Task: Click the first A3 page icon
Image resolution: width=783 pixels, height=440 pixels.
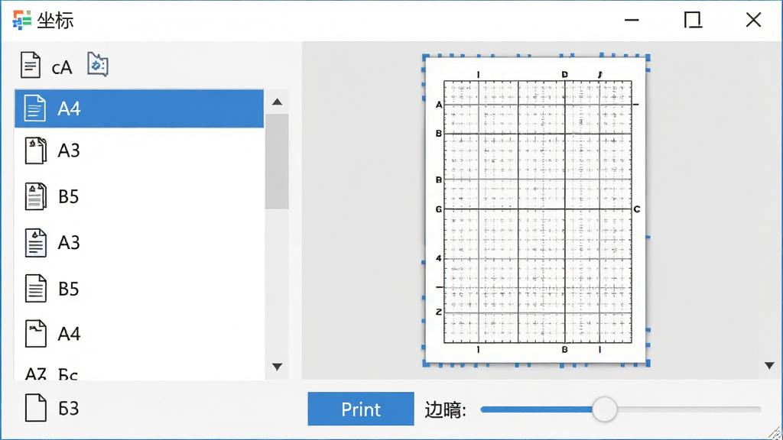Action: coord(35,150)
